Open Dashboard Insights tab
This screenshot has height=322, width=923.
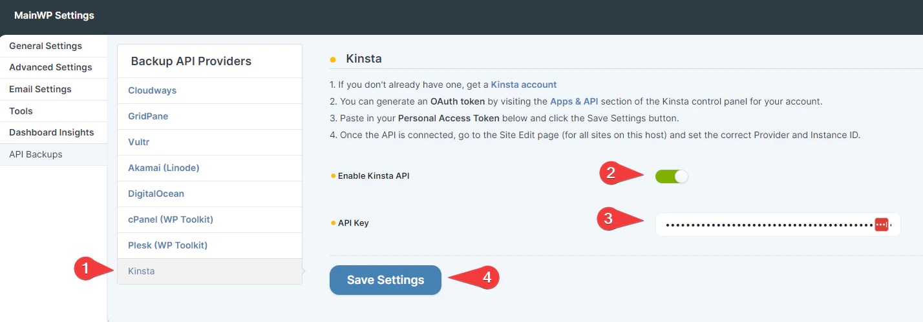[53, 132]
